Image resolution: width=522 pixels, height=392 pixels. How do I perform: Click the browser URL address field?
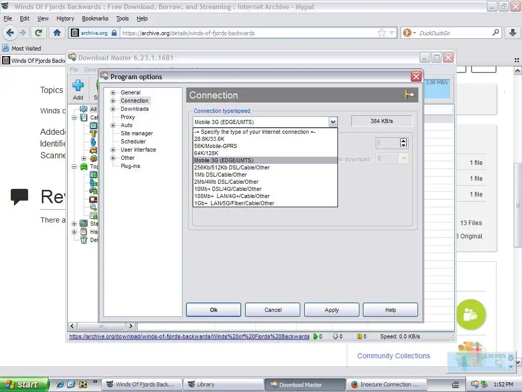point(249,33)
